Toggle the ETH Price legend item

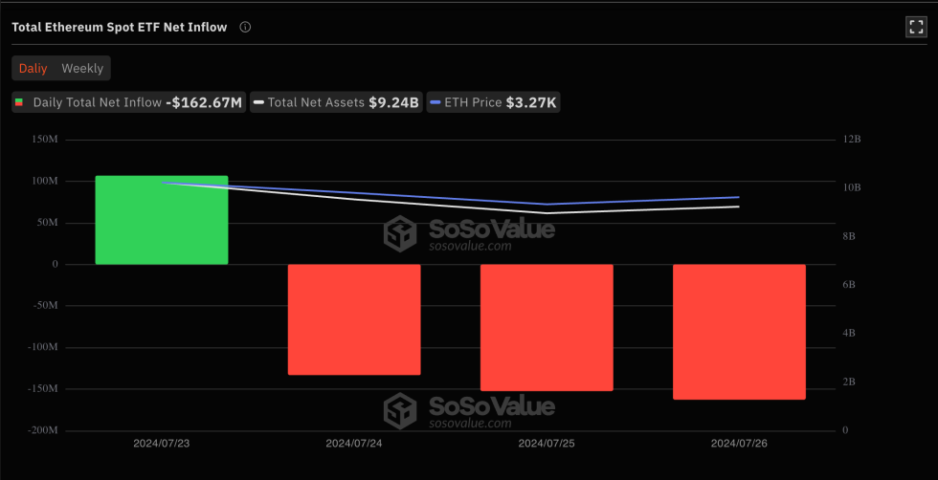[x=493, y=102]
